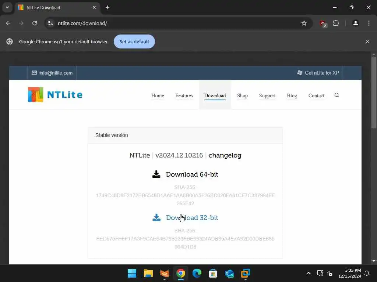
Task: Click the NTLite logo
Action: point(55,94)
